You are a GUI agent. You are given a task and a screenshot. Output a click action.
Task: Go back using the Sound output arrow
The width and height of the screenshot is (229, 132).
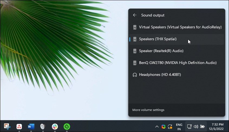pyautogui.click(x=135, y=15)
